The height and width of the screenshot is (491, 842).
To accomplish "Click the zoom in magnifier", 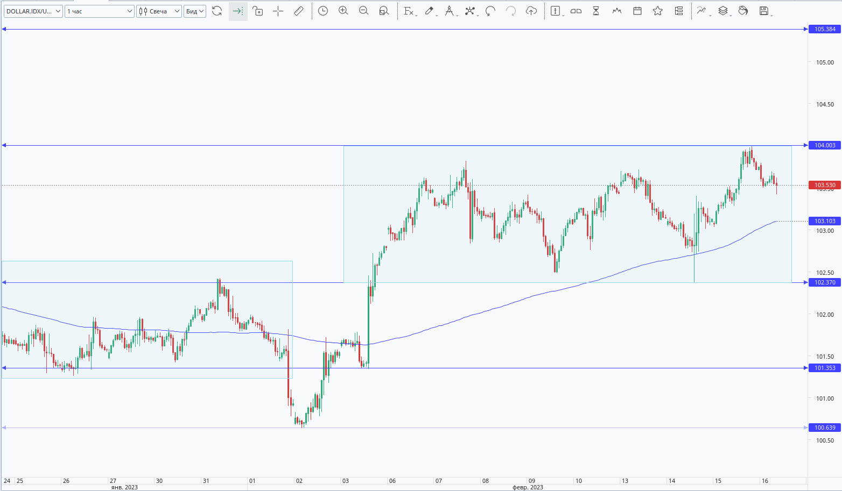I will pyautogui.click(x=343, y=11).
